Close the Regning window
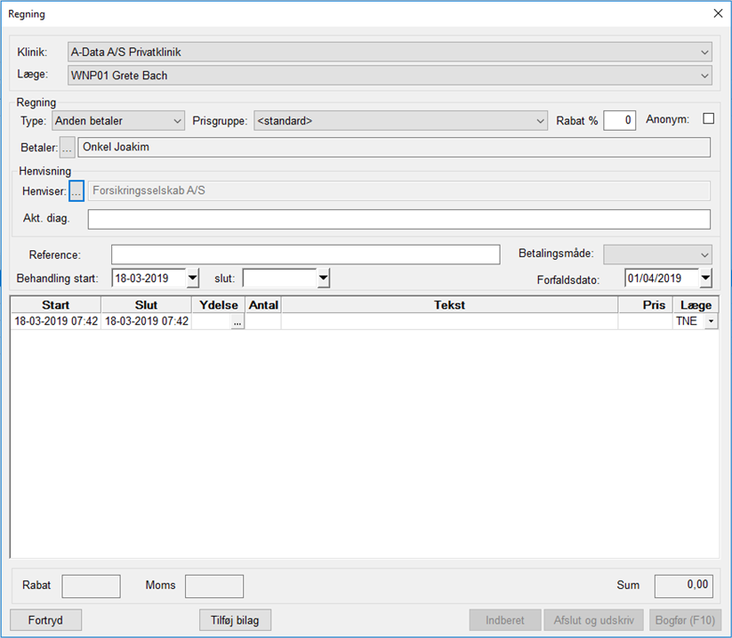Viewport: 732px width, 638px height. pyautogui.click(x=718, y=13)
